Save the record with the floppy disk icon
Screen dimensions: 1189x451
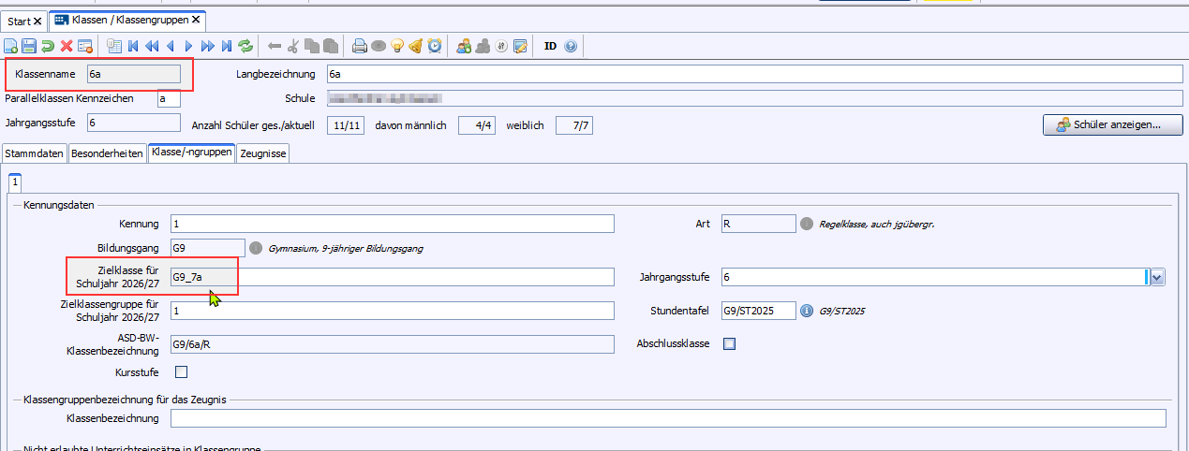point(29,45)
